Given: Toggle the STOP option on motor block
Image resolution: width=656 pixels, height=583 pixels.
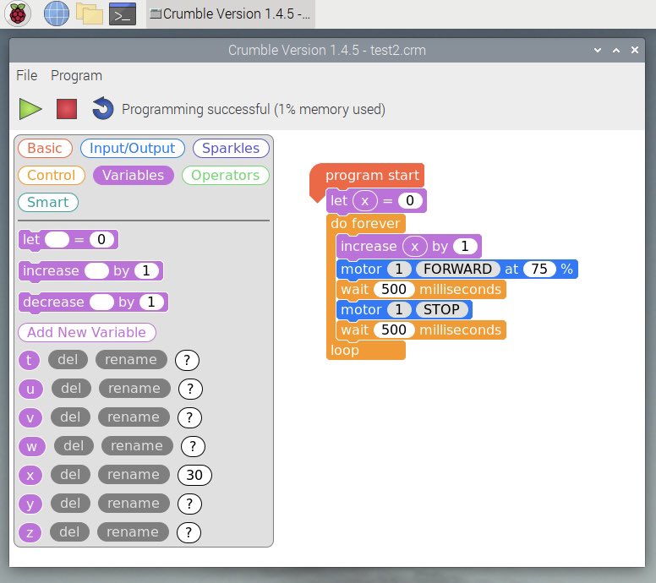Looking at the screenshot, I should (x=441, y=309).
